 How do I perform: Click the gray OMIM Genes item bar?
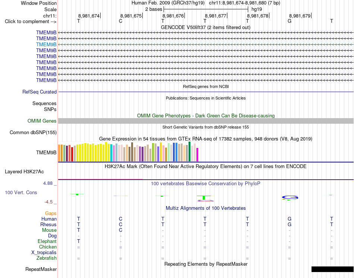(206, 121)
